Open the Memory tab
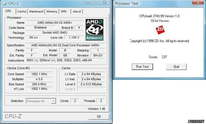206x124 pixels. pyautogui.click(x=52, y=12)
